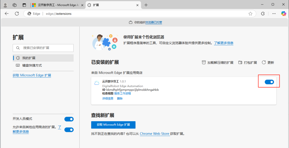This screenshot has height=148, width=289.
Task: Click the 已安装的扩展 heading
Action: (x=105, y=62)
